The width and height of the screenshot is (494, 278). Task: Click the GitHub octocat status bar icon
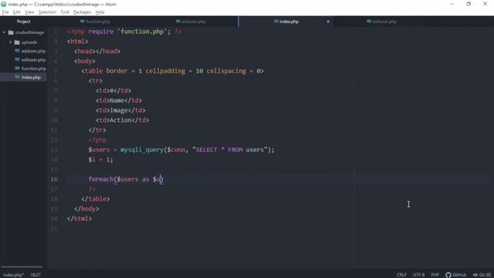pos(448,275)
